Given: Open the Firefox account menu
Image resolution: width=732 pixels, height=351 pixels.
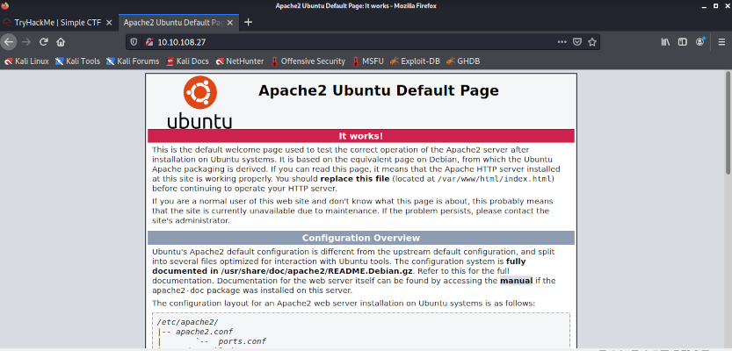Looking at the screenshot, I should pos(700,41).
